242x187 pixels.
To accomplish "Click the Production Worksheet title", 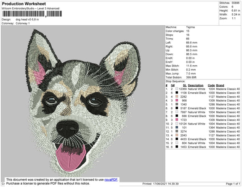I will 24,4.
